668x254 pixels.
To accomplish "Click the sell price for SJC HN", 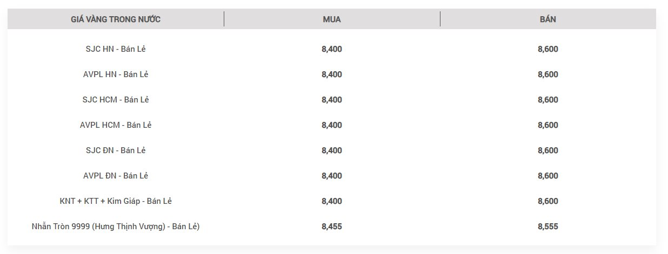I will [548, 49].
